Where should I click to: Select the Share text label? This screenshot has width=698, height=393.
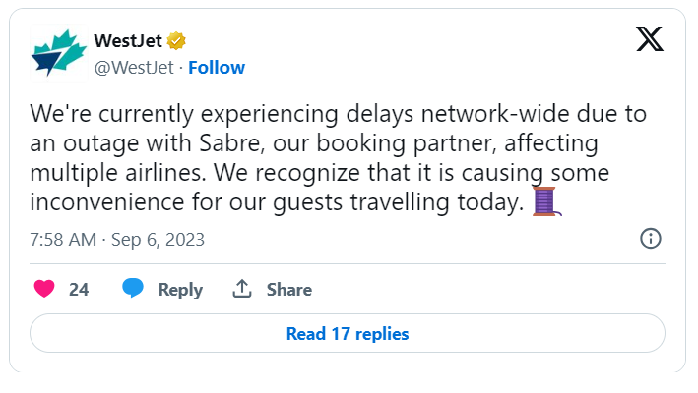coord(288,290)
